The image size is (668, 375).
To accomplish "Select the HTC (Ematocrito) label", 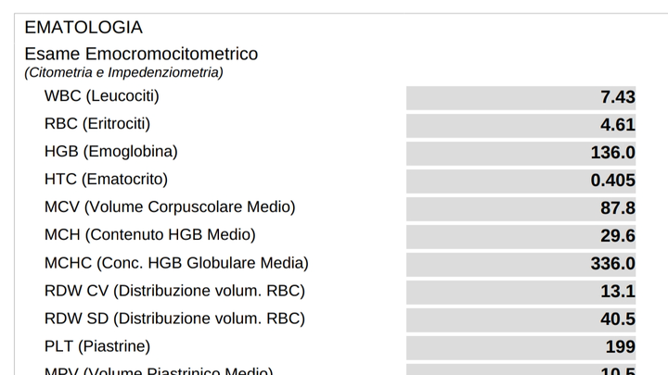I will 106,179.
